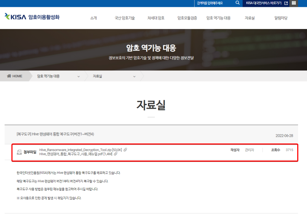307x214 pixels.
Task: Click the HOME house icon in breadcrumb
Action: pos(9,76)
